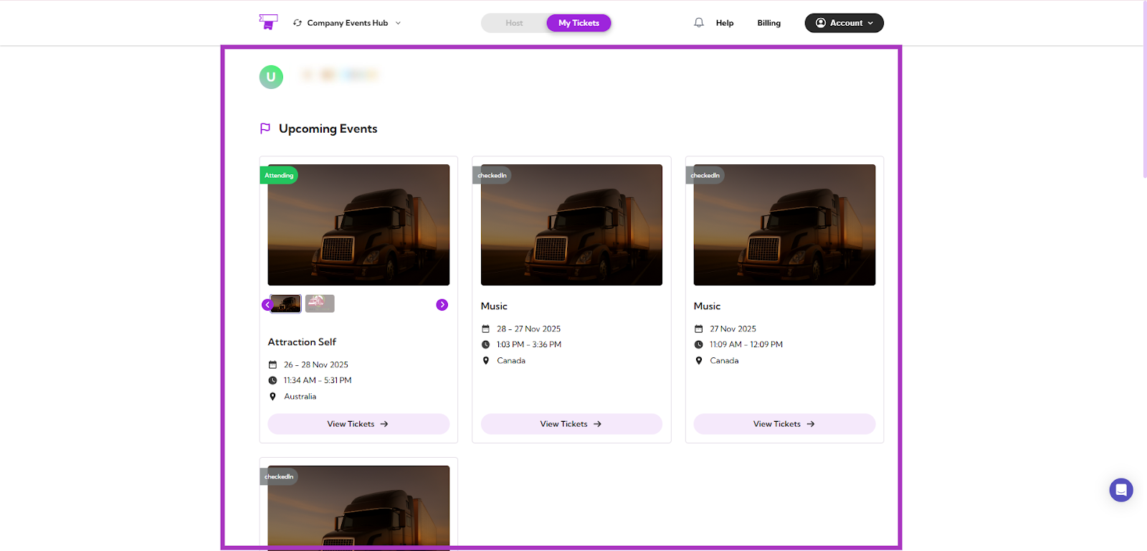Image resolution: width=1147 pixels, height=551 pixels.
Task: Click the checkedIn badge on bottom row card
Action: tap(279, 477)
